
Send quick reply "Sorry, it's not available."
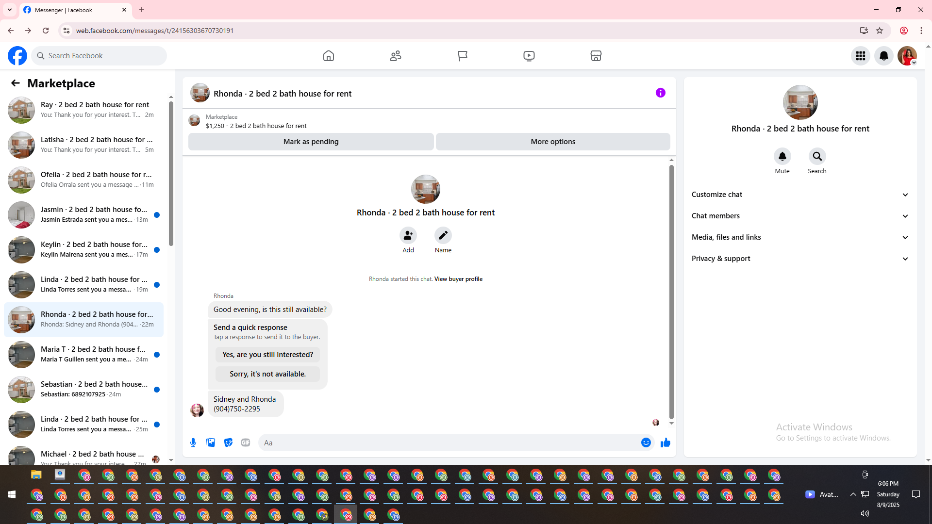pyautogui.click(x=267, y=374)
